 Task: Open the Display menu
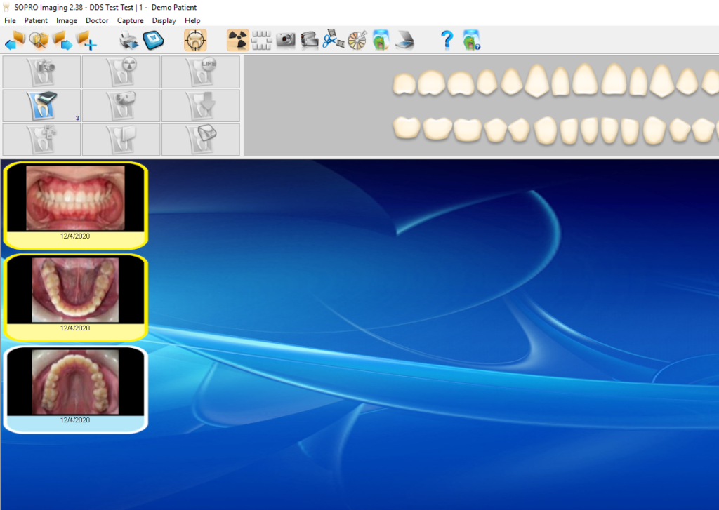point(164,20)
